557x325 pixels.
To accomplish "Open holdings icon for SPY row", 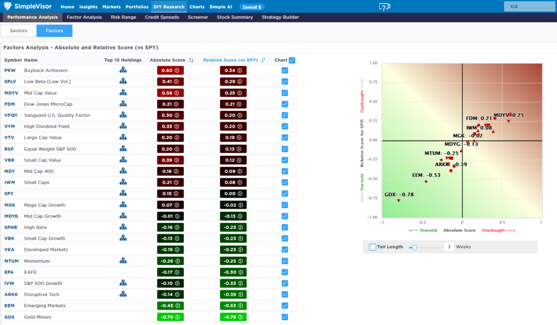I will click(123, 193).
